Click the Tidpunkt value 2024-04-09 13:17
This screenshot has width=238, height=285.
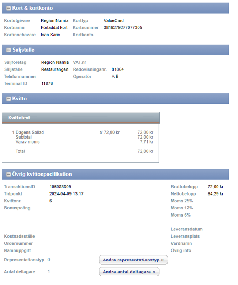tap(66, 194)
